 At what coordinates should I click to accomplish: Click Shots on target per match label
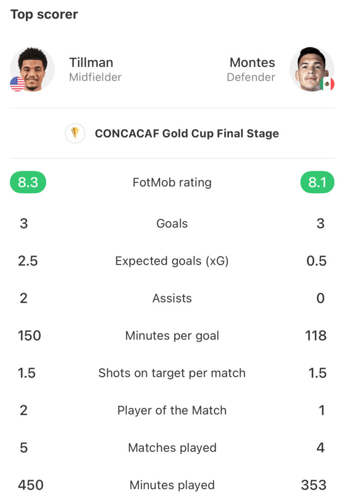tap(172, 373)
